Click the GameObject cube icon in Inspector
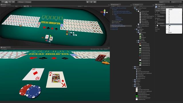The height and width of the screenshot is (103, 183). pyautogui.click(x=156, y=7)
